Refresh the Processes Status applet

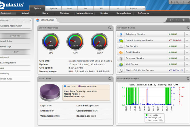click(188, 28)
